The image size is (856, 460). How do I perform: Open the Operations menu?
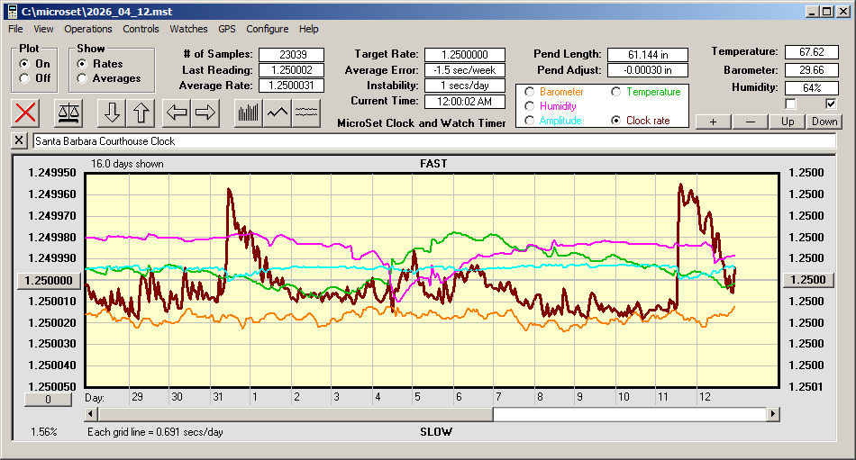coord(88,29)
